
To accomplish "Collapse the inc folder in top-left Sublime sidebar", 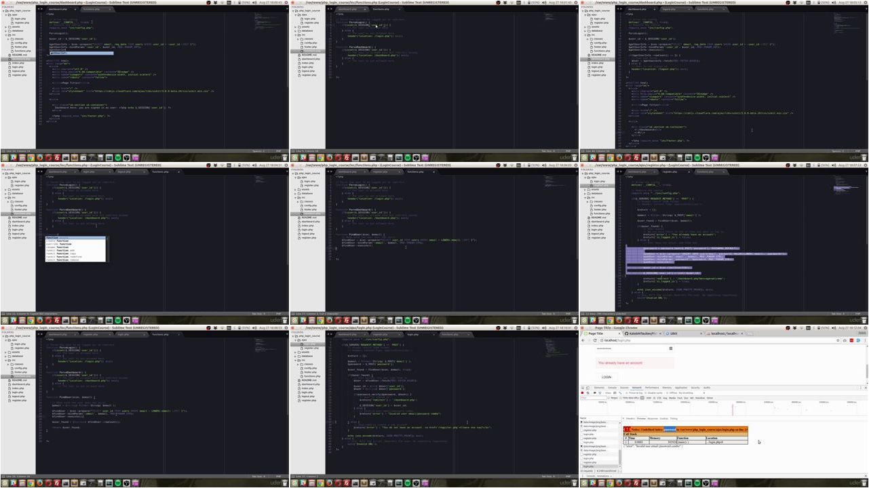I will 6,35.
